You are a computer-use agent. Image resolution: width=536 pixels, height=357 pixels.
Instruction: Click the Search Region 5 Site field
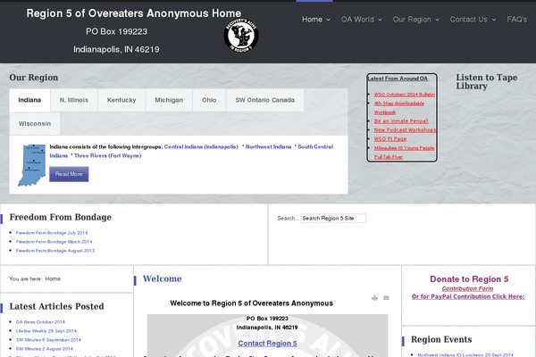[x=333, y=219]
